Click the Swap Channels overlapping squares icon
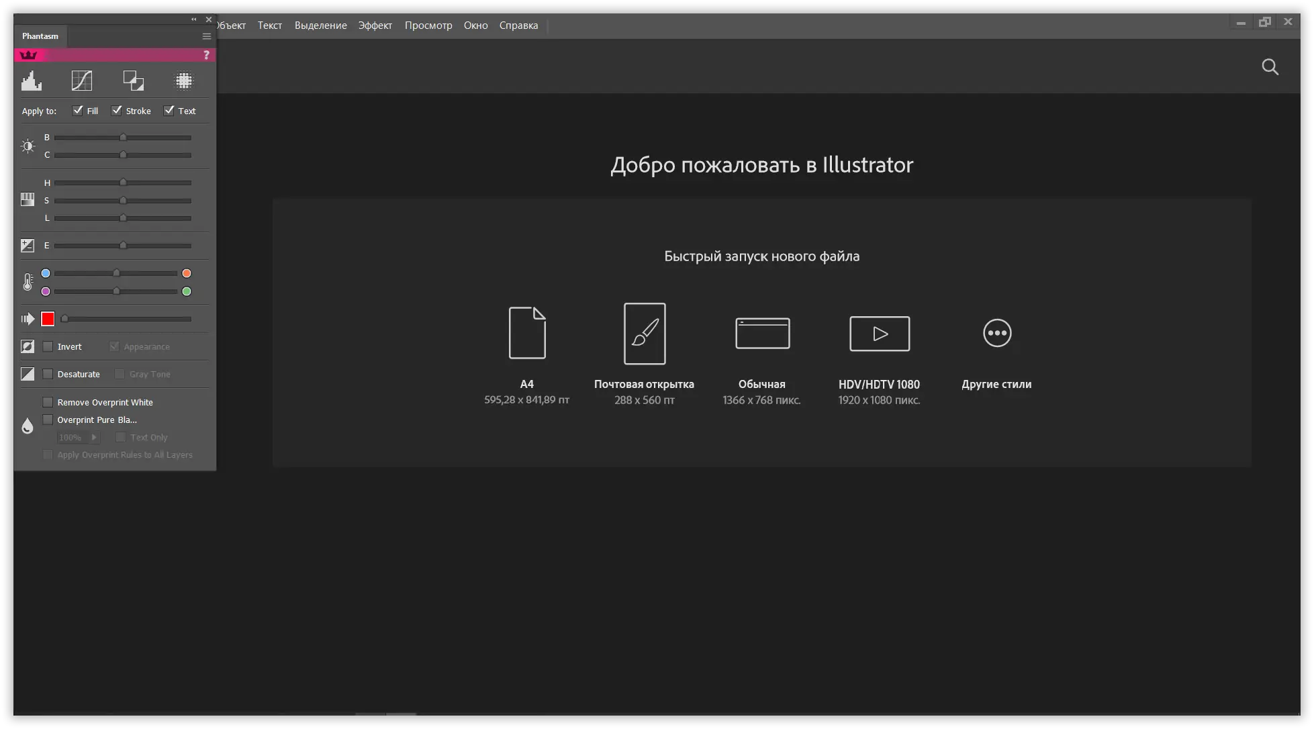Screen dimensions: 1314x729 [133, 81]
